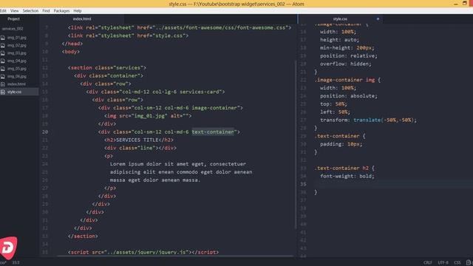Image resolution: width=473 pixels, height=266 pixels.
Task: Maximize or restore the Atom window
Action: click(465, 3)
